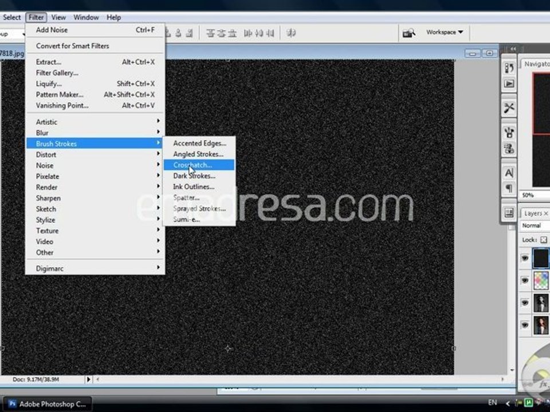
Task: Click the Go to Bridge icon
Action: pyautogui.click(x=408, y=33)
